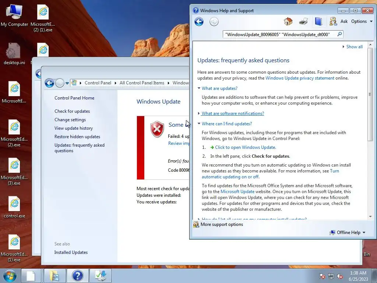The image size is (377, 283).
Task: Open the Microsoft Update website link
Action: 237,192
